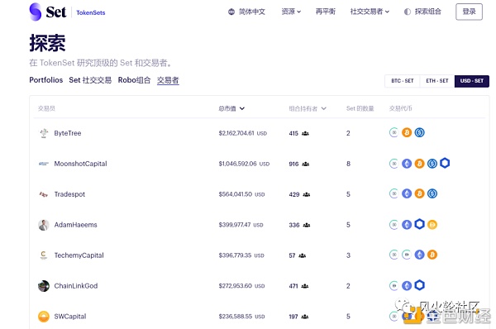Open the TechemyCapital trader profile
496x329 pixels.
[x=79, y=255]
